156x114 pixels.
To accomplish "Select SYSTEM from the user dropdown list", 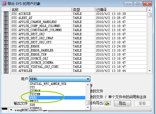I will click(x=35, y=94).
